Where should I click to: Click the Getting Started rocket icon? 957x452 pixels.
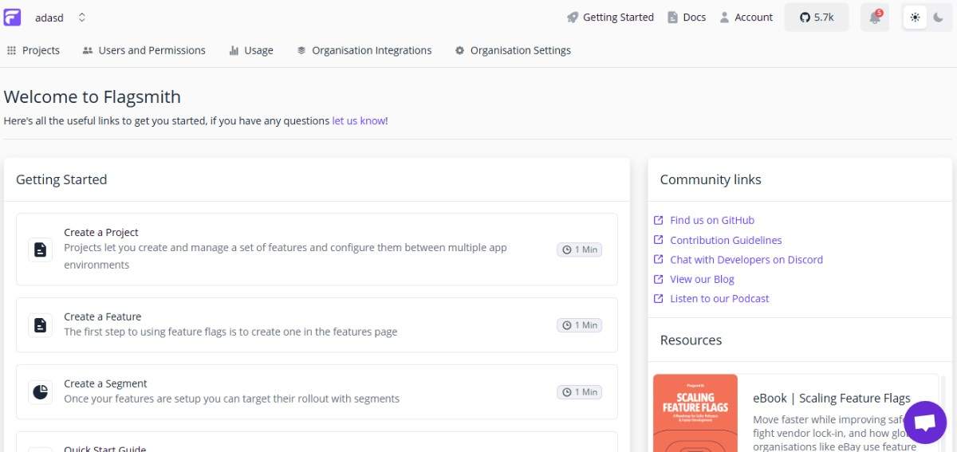573,17
